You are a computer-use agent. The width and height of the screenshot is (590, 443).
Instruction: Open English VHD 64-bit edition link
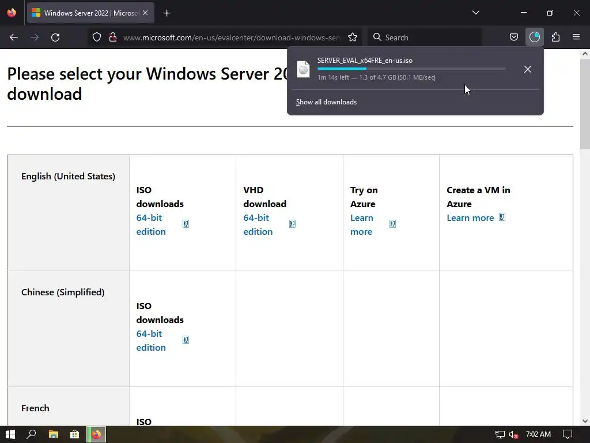[258, 224]
